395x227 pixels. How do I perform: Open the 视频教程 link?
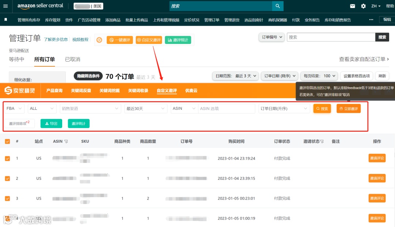(80, 40)
